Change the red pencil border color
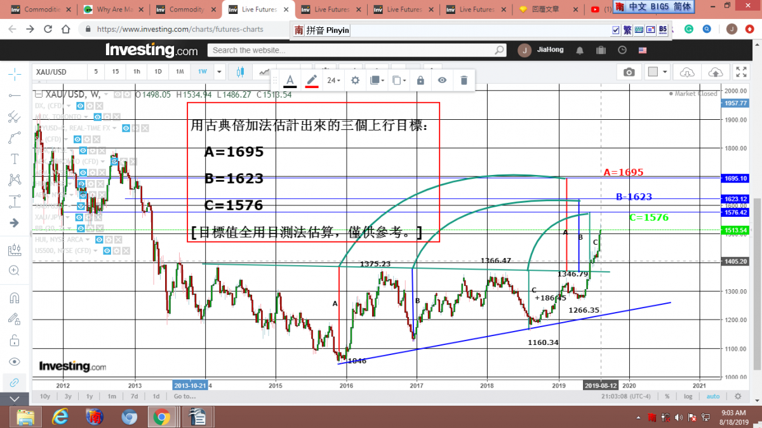This screenshot has height=428, width=762. click(x=312, y=81)
